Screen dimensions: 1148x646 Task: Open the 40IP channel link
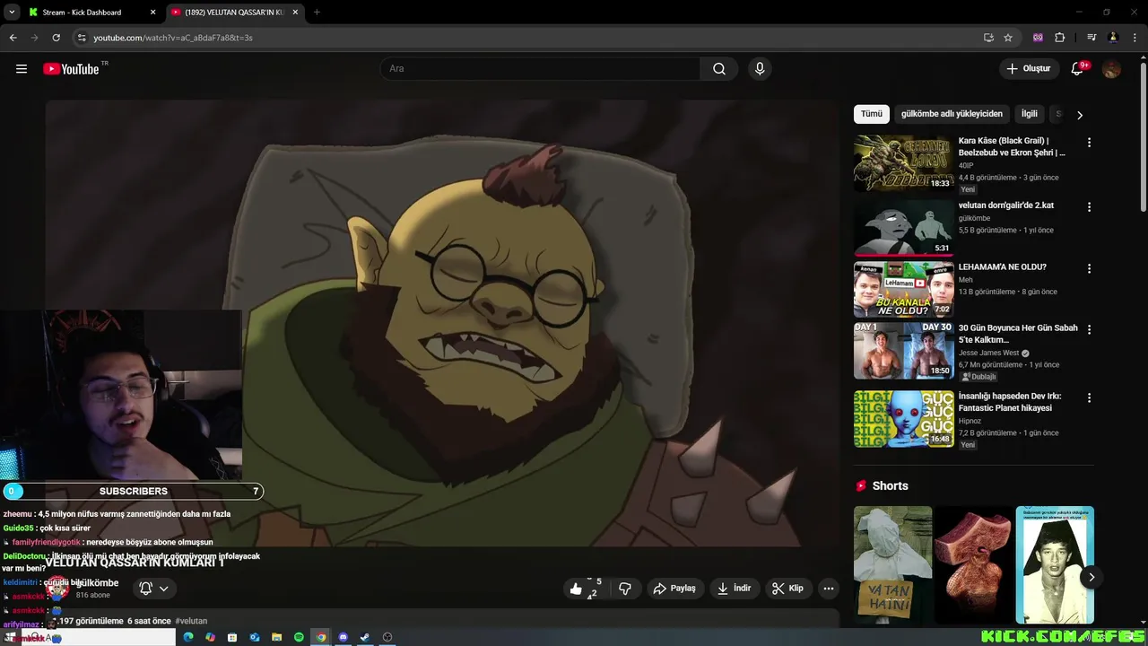pyautogui.click(x=966, y=165)
